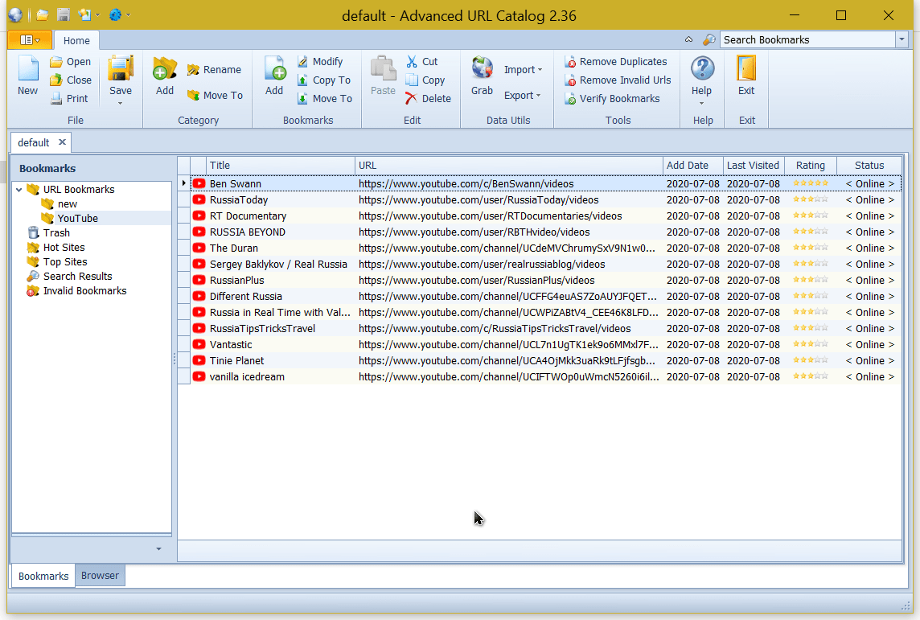This screenshot has height=620, width=920.
Task: Open the Search Bookmarks dropdown arrow
Action: coord(902,39)
